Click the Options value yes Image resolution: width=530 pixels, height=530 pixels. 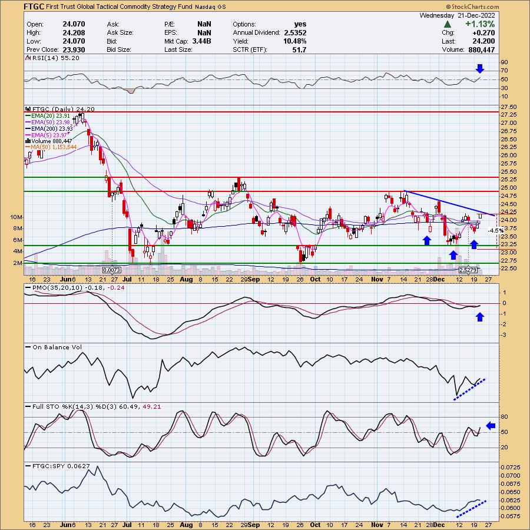[x=300, y=24]
